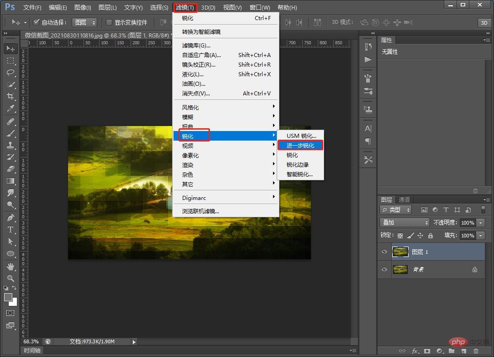Choose 进一步锐化 in sharpen submenu
Image resolution: width=494 pixels, height=357 pixels.
[x=300, y=145]
